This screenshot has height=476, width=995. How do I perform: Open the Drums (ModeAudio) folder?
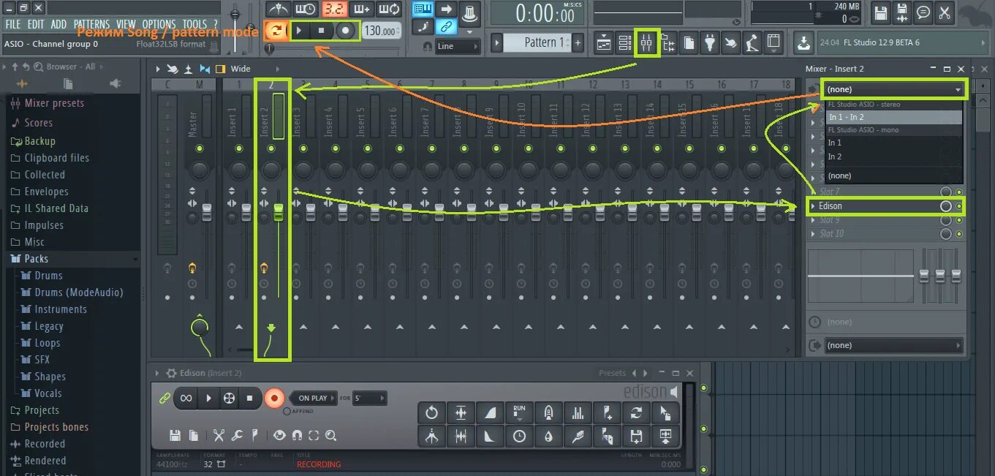79,292
